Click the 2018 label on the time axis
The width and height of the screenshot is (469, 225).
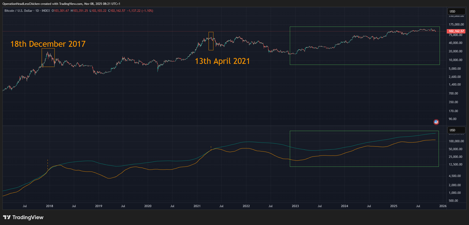tap(50, 206)
